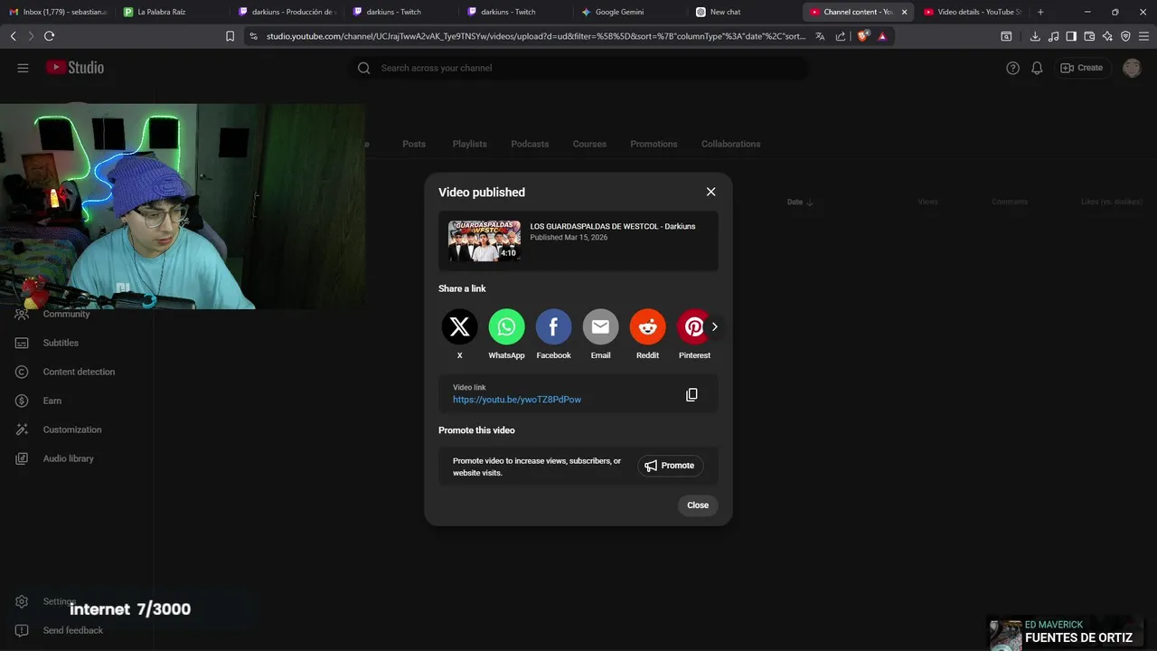
Task: Switch to the Video details YouTube tab
Action: 973,12
